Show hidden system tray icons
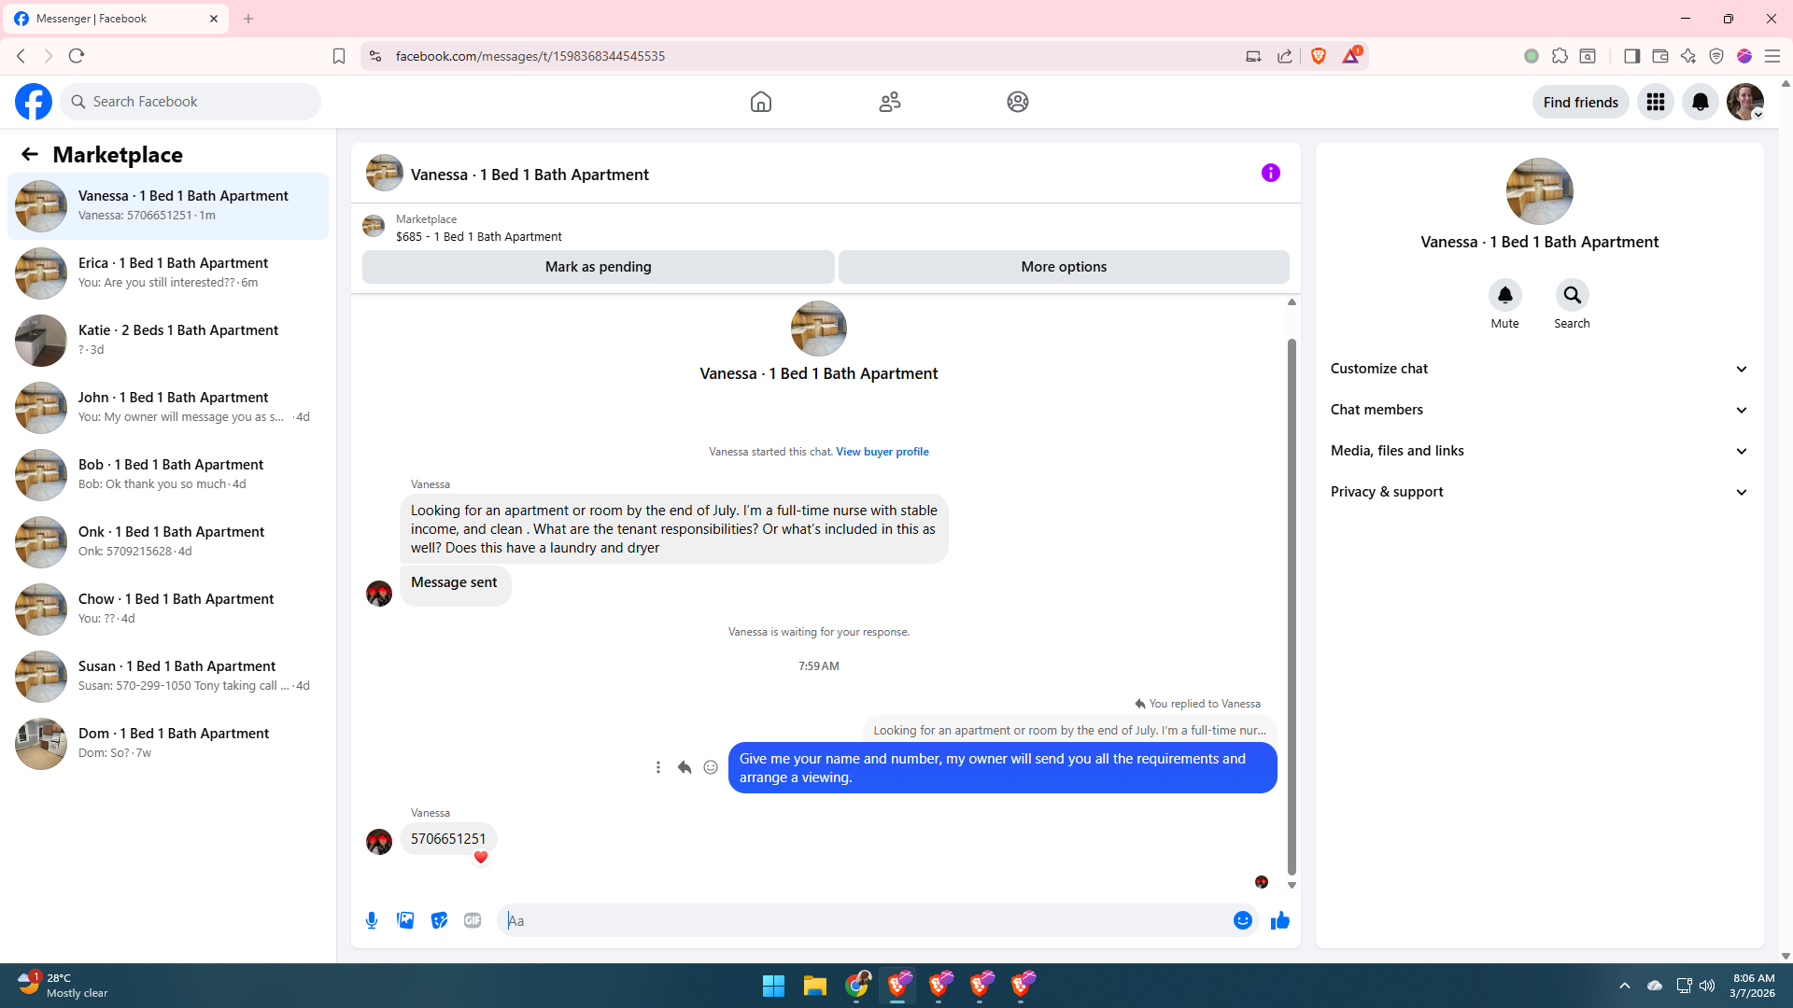 click(x=1625, y=986)
